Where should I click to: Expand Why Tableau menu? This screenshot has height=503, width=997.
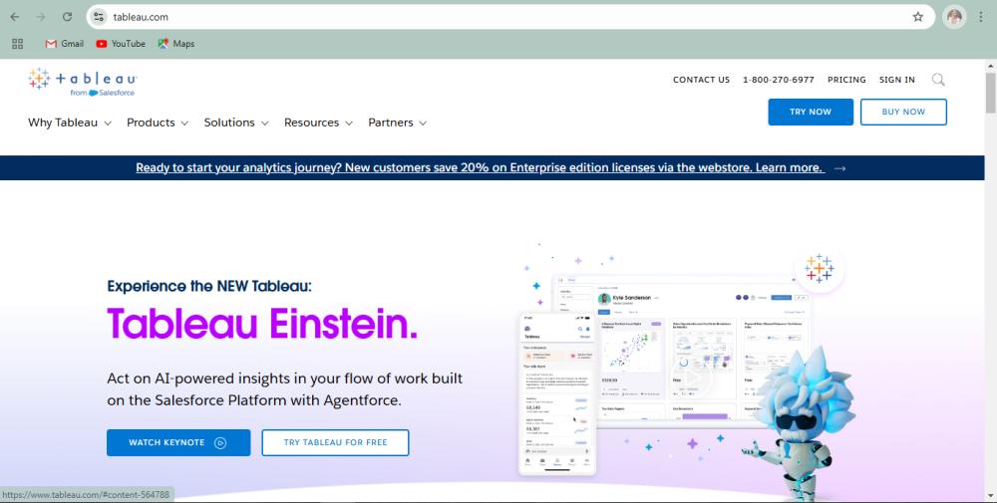(70, 123)
